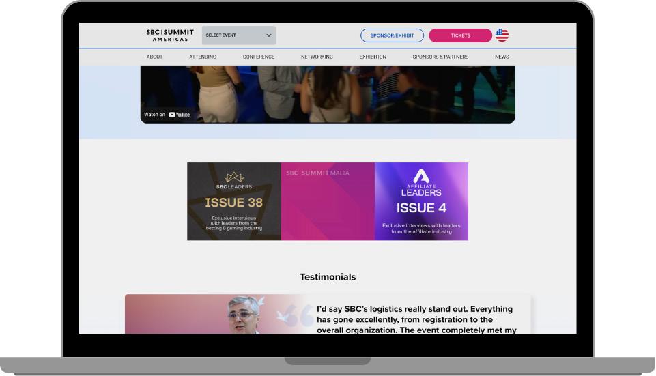Viewport: 656px width, 376px height.
Task: Open the Affiliate Leaders Issue 4 banner
Action: tap(421, 201)
